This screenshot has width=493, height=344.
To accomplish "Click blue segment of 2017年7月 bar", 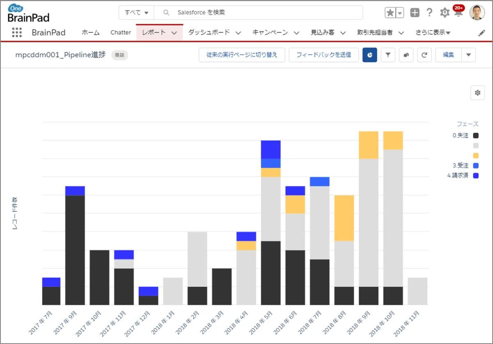I will click(x=51, y=282).
